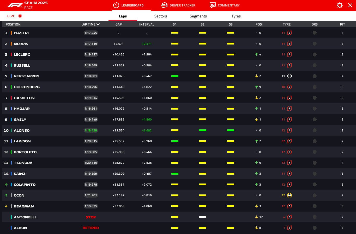356x234 pixels.
Task: Switch to the Tyres tab
Action: [236, 16]
